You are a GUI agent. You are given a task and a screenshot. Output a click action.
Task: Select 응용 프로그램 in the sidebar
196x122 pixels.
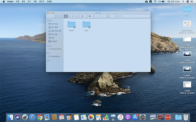(55, 31)
